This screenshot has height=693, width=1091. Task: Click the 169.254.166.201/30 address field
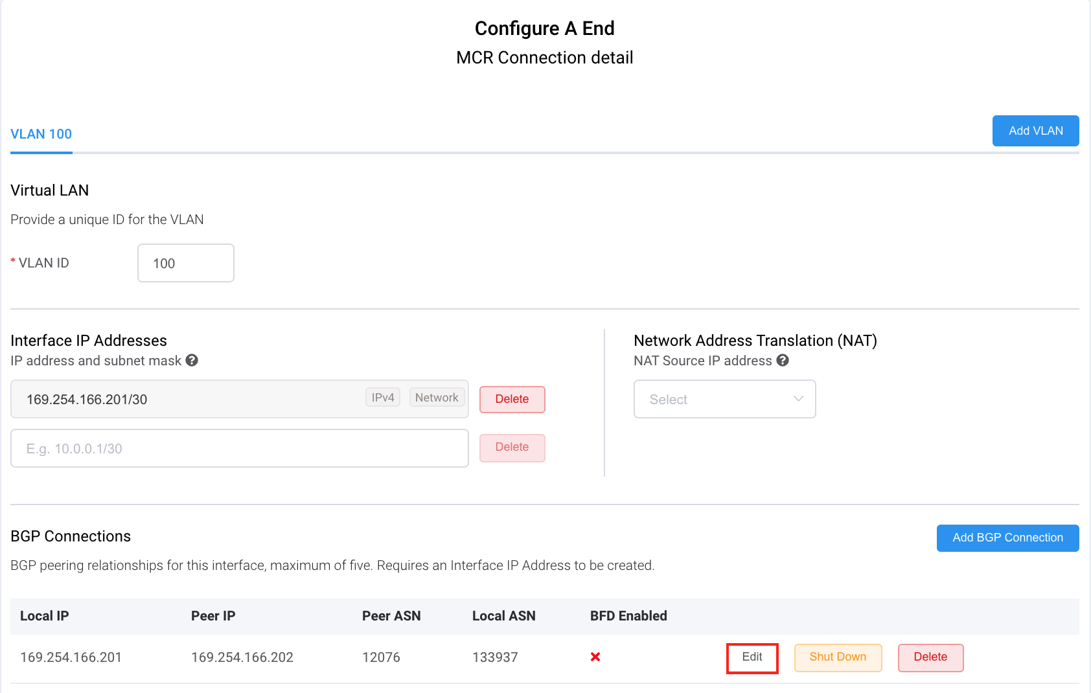pos(240,399)
